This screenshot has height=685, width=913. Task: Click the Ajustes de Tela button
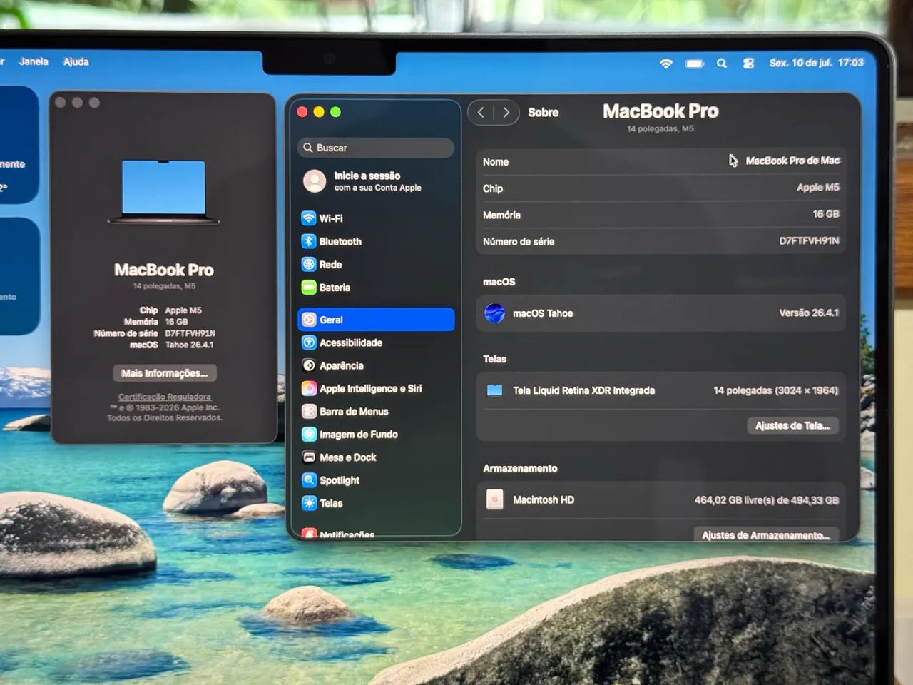pos(792,425)
